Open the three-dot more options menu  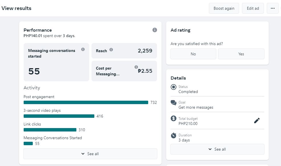pyautogui.click(x=272, y=8)
